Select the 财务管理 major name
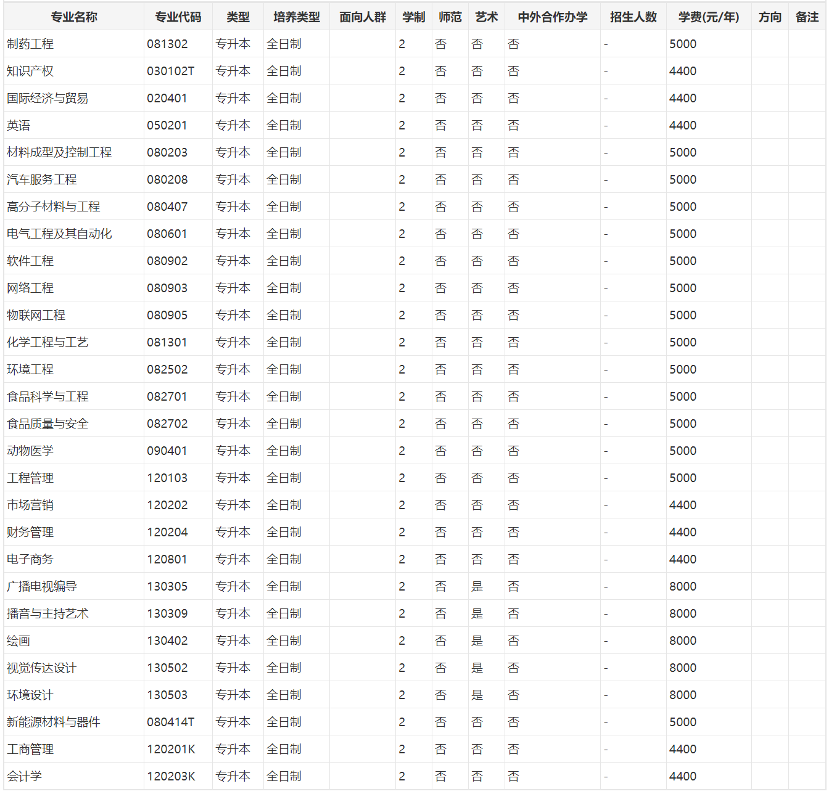 (30, 533)
